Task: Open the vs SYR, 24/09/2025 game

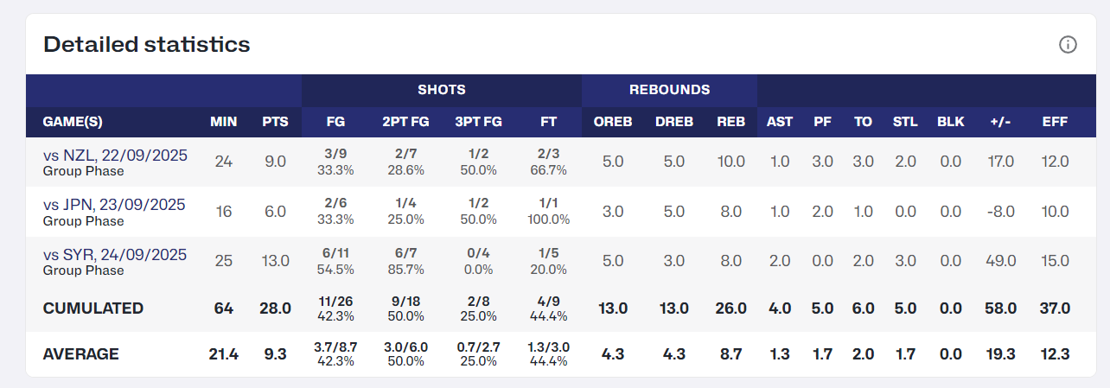Action: point(114,255)
